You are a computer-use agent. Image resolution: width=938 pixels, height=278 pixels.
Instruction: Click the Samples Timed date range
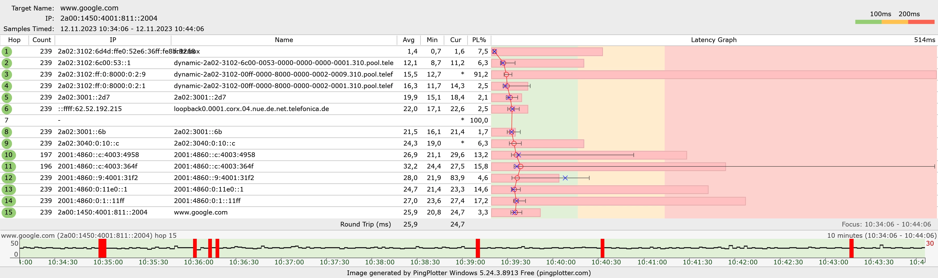(x=132, y=29)
